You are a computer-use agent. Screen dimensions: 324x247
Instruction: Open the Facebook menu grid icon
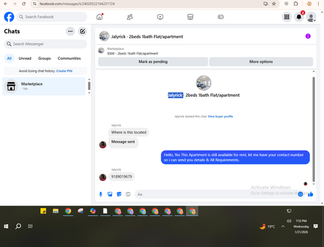tap(286, 17)
